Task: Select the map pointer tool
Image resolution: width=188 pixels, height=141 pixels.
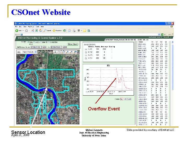Action: pos(55,52)
